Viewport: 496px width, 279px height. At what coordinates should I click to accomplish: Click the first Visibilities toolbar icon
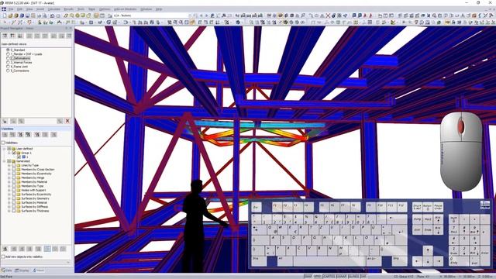[x=5, y=135]
